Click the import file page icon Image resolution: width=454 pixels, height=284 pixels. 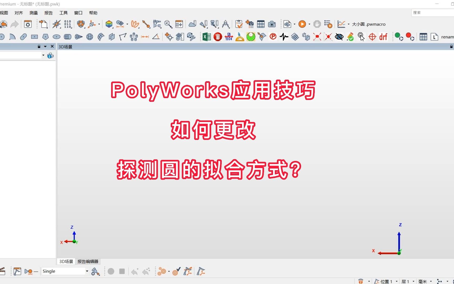[x=43, y=24]
